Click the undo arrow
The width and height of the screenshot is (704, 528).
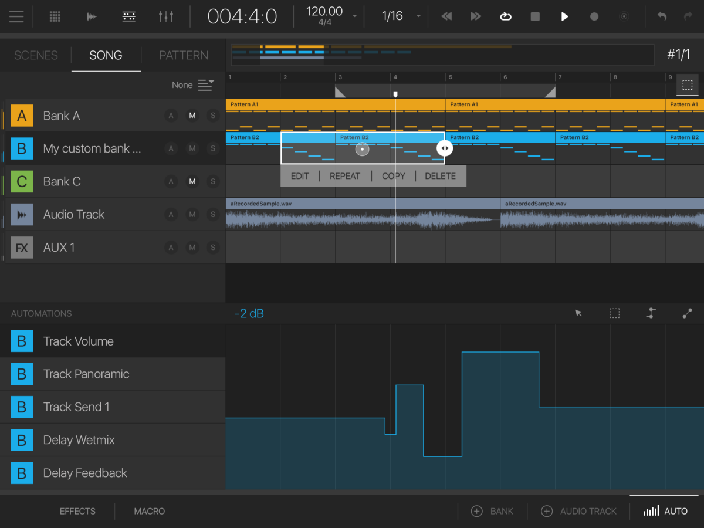coord(662,16)
